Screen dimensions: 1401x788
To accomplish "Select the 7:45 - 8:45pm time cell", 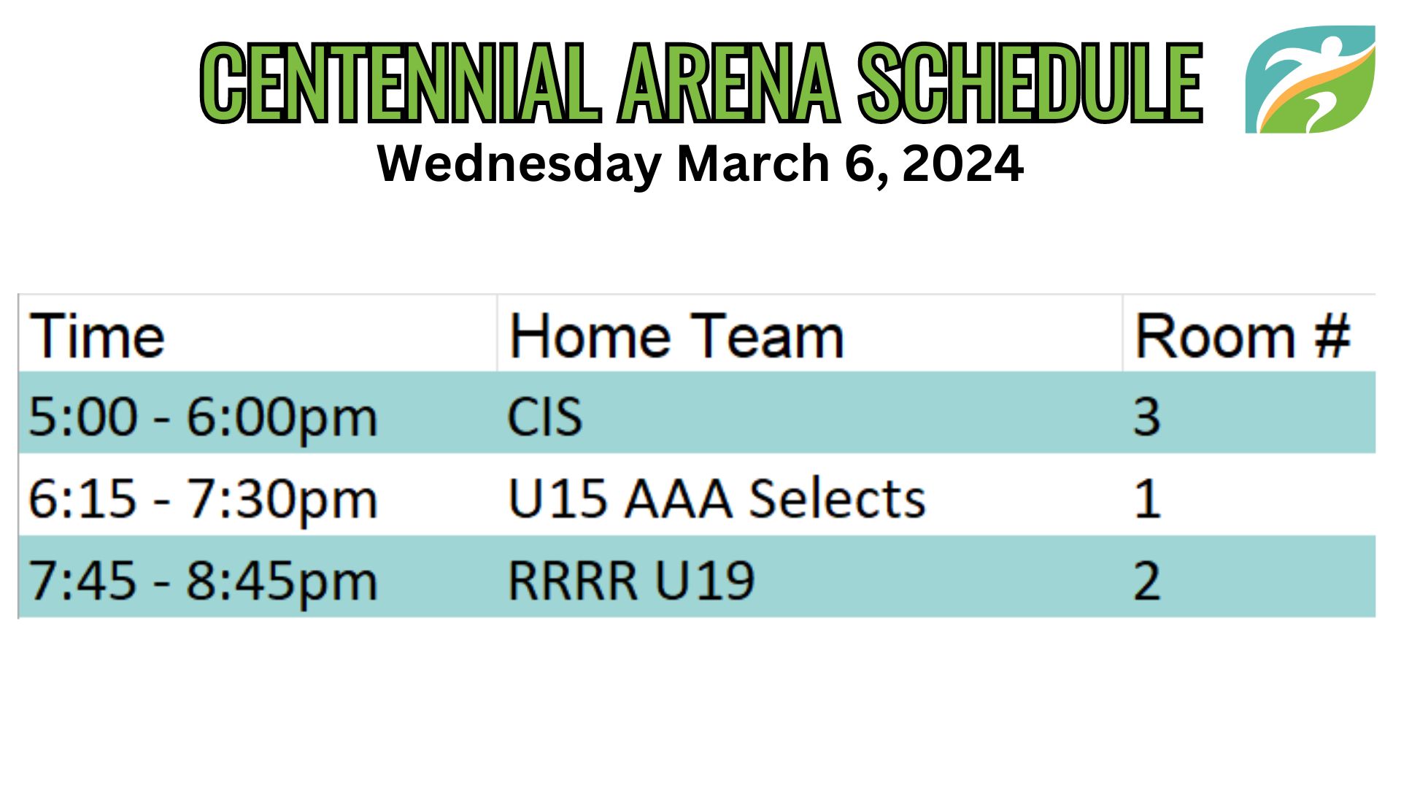I will point(258,577).
